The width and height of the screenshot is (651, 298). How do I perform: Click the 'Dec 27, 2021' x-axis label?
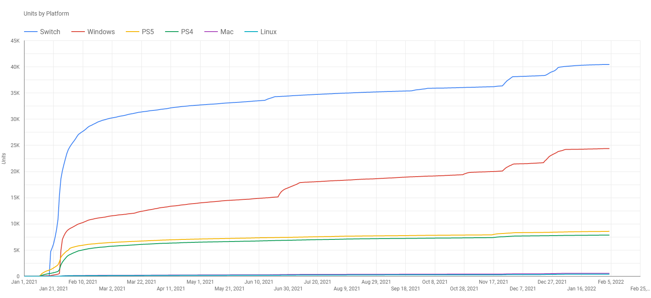[552, 282]
